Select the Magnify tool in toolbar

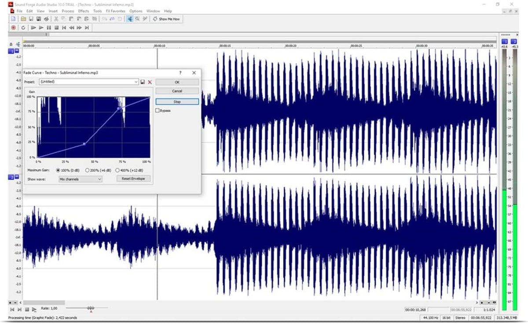coord(137,19)
